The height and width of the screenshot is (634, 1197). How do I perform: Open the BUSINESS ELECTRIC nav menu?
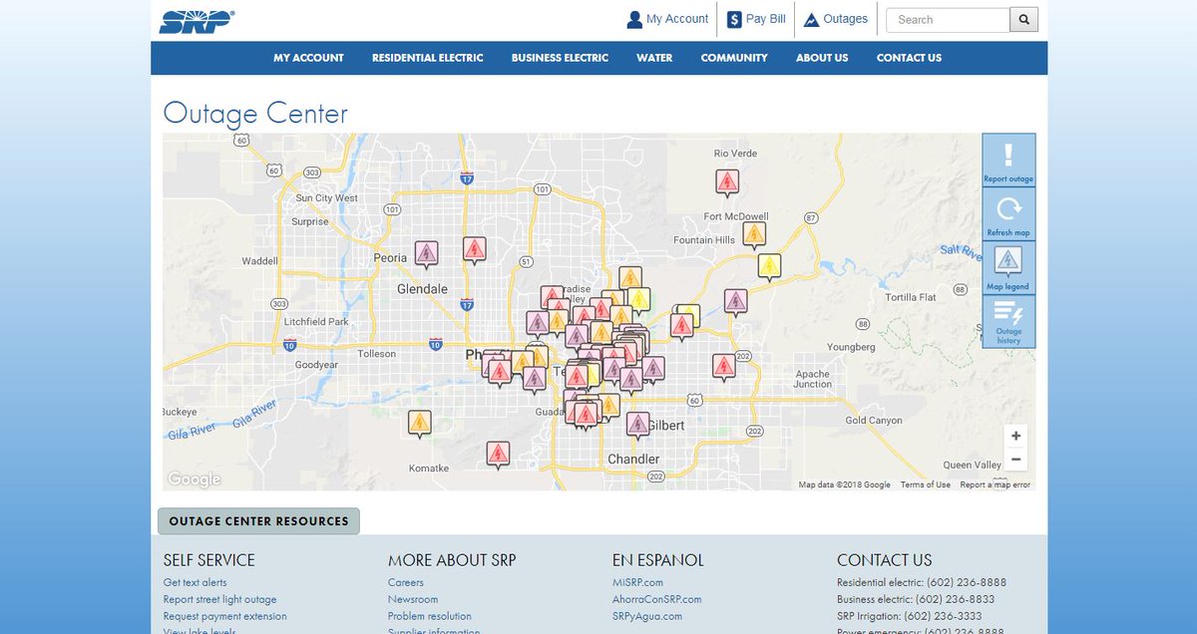point(560,58)
